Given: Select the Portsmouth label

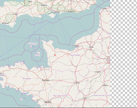Looking at the screenshot, I should coord(56,12).
